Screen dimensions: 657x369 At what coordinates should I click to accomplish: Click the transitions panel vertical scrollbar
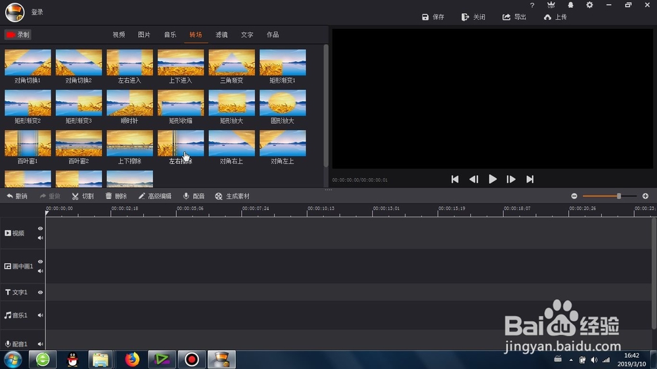326,106
